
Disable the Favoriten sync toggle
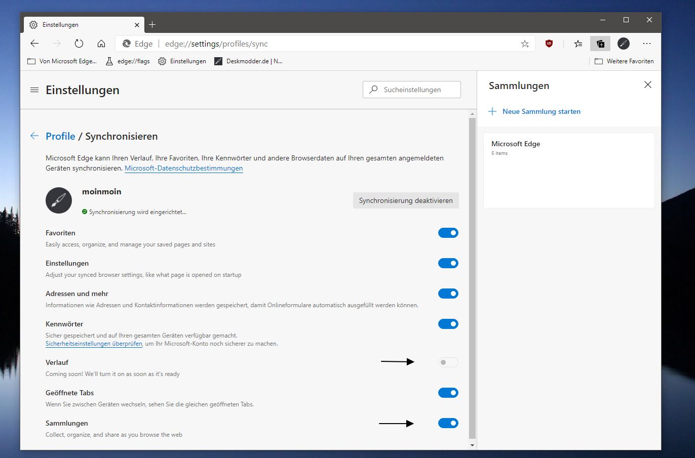tap(448, 233)
